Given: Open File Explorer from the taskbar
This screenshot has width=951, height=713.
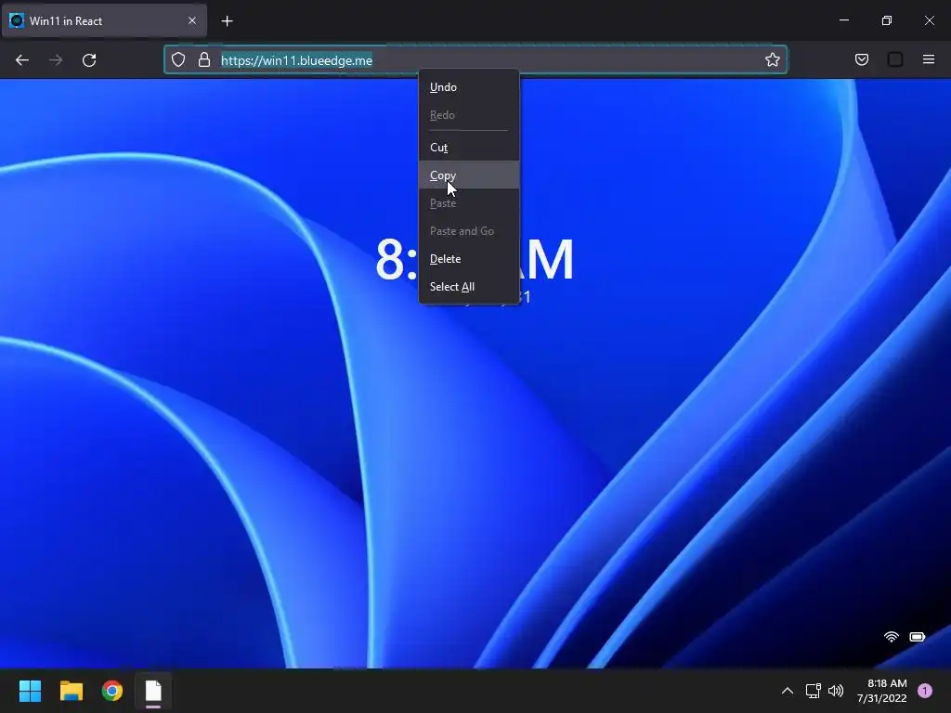Looking at the screenshot, I should [71, 691].
